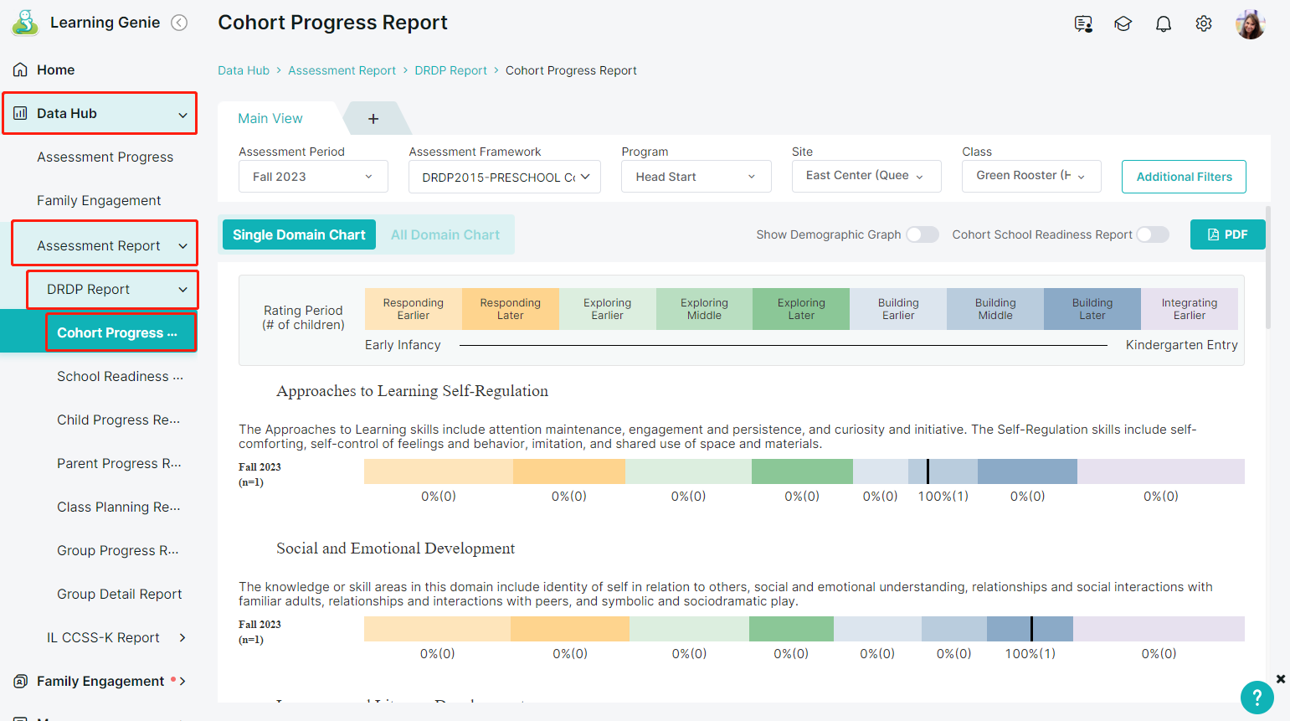Export the report using PDF button
Viewport: 1290px width, 721px height.
pos(1228,234)
